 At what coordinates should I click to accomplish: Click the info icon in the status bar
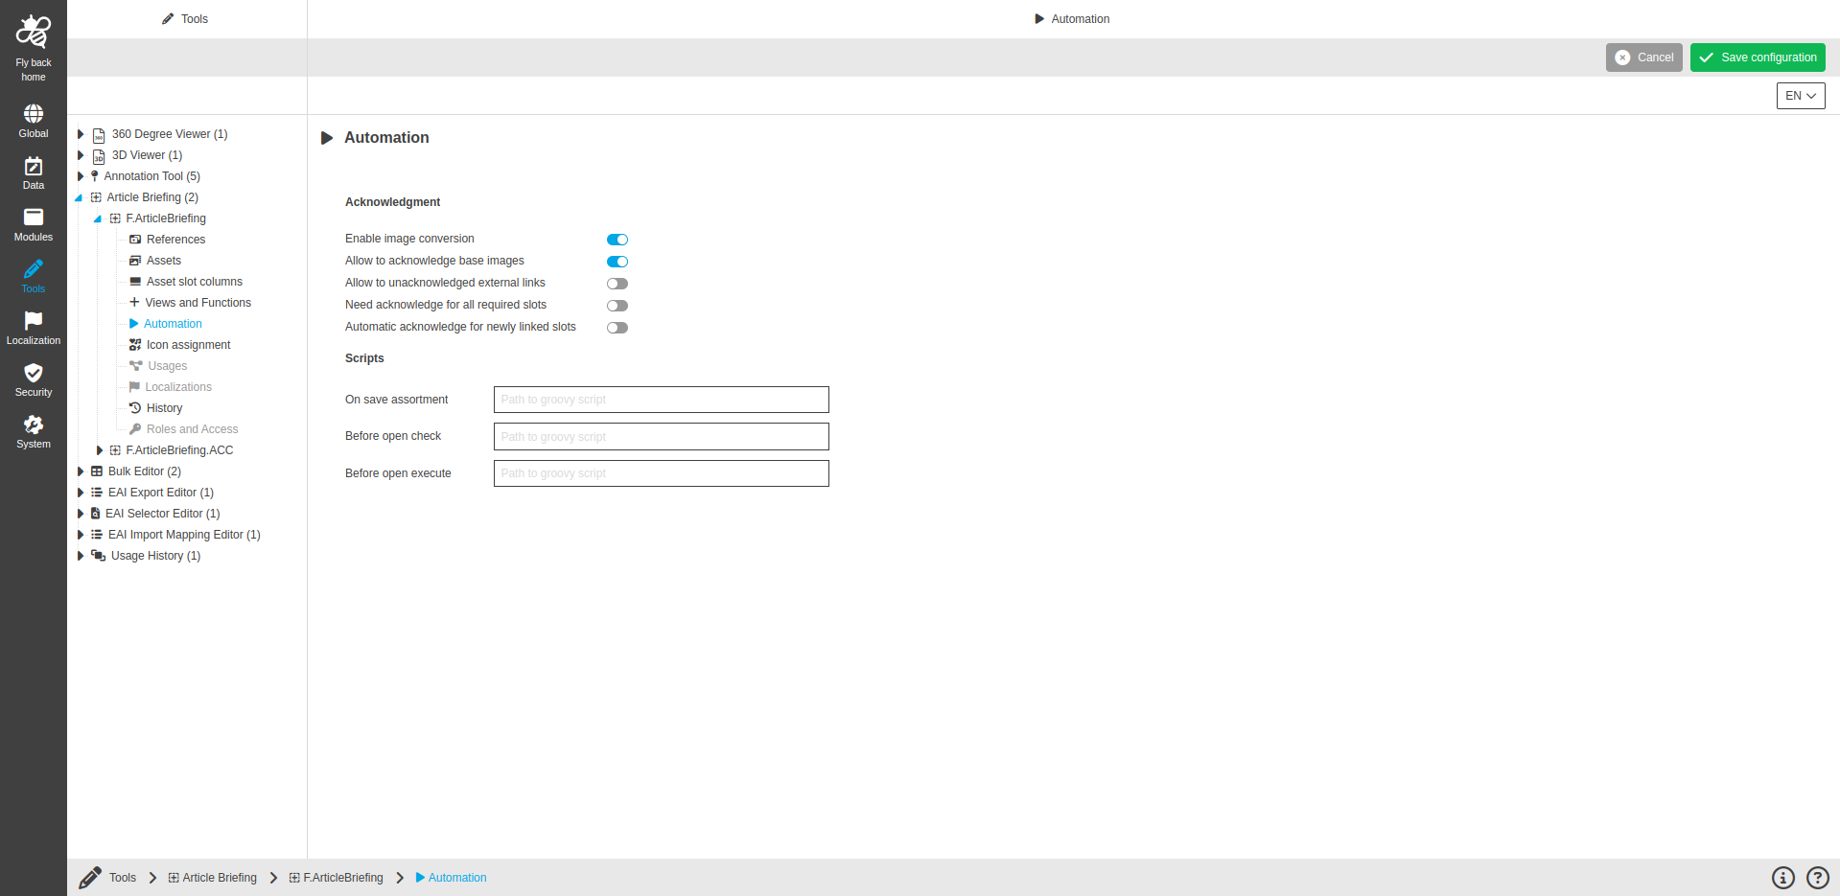click(1782, 877)
